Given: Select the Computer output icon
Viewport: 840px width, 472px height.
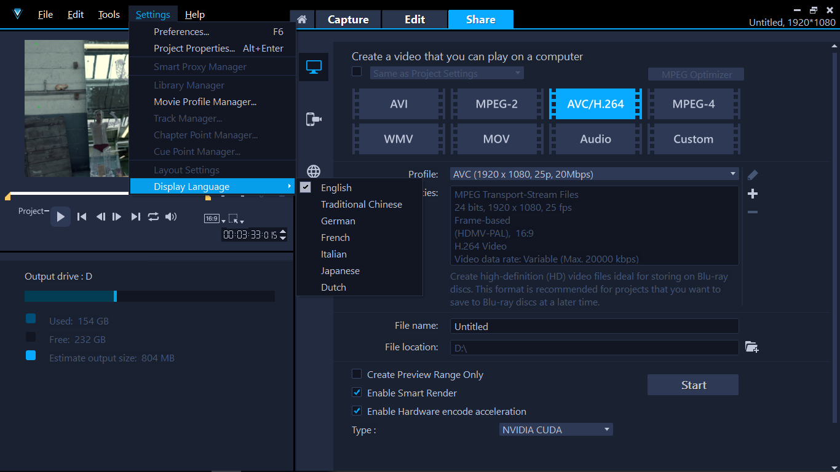Looking at the screenshot, I should coord(314,67).
